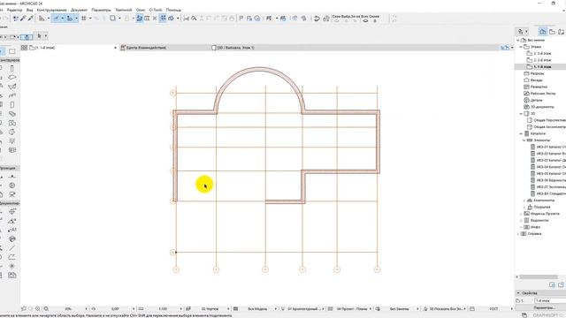Click the Line tool in the toolbox
Image resolution: width=566 pixels, height=318 pixels.
pyautogui.click(x=11, y=247)
